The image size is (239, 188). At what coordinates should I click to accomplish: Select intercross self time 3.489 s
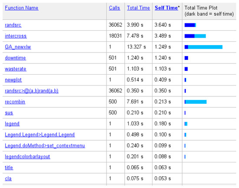[x=163, y=36]
